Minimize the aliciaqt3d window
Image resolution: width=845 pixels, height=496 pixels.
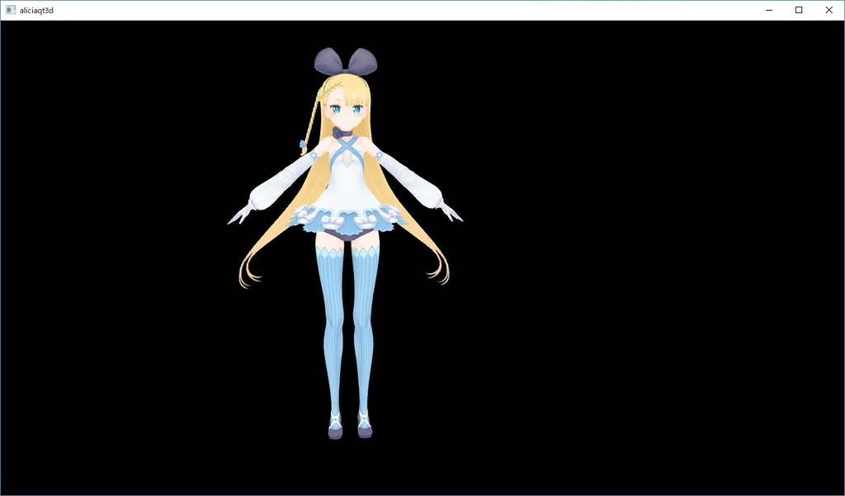tap(770, 10)
